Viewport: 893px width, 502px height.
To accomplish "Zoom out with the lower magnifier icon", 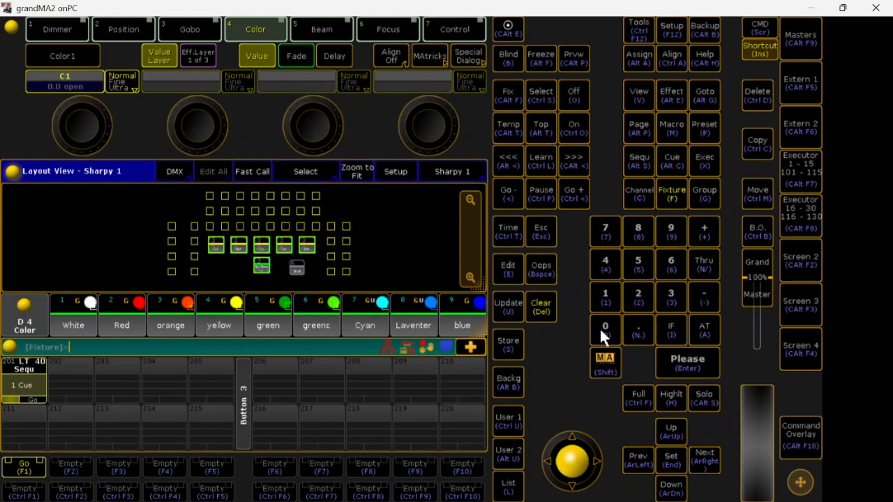I will tap(471, 277).
